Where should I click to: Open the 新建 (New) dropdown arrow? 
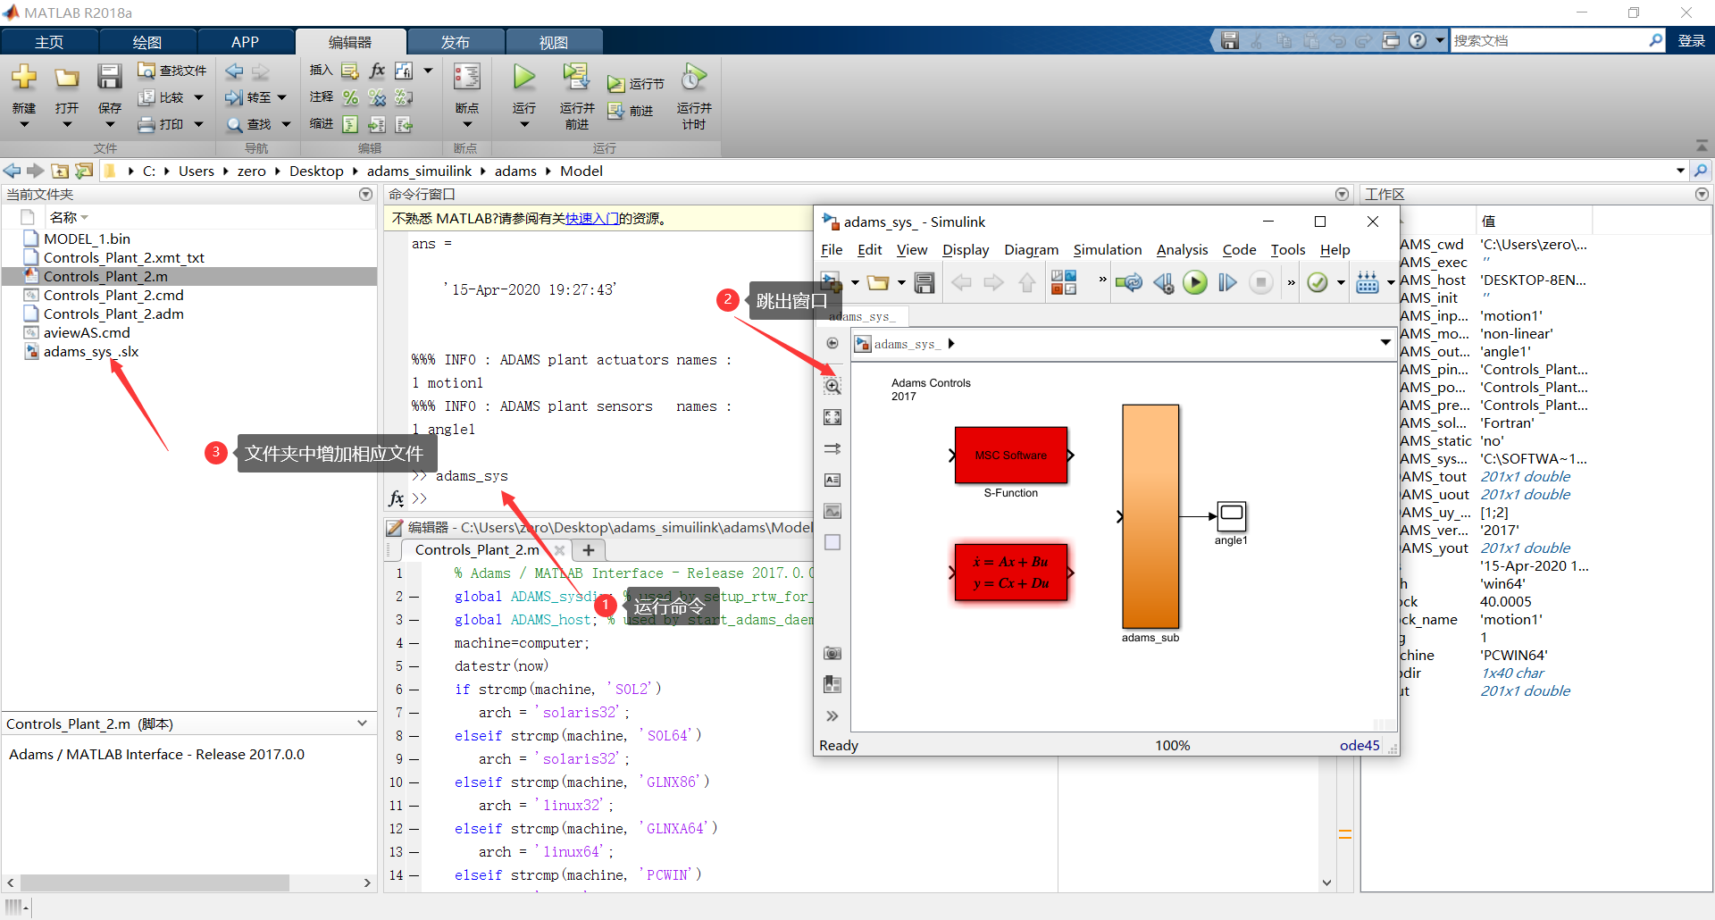tap(24, 123)
